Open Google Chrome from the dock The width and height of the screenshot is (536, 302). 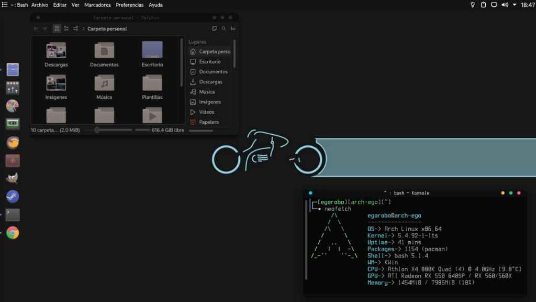pyautogui.click(x=13, y=233)
